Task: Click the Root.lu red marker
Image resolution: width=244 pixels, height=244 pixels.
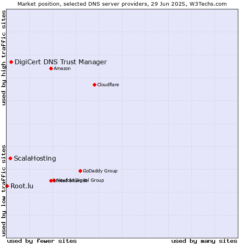Action: point(7,186)
